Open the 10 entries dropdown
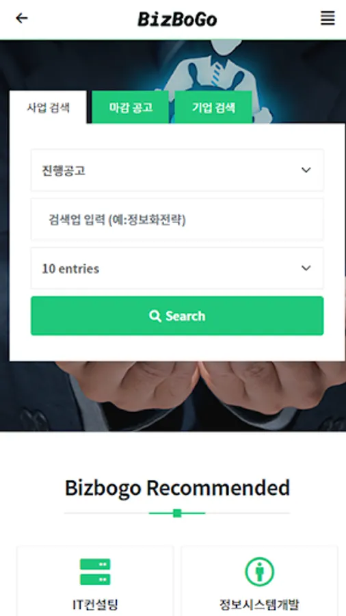Screen dimensions: 346x616 pyautogui.click(x=177, y=268)
